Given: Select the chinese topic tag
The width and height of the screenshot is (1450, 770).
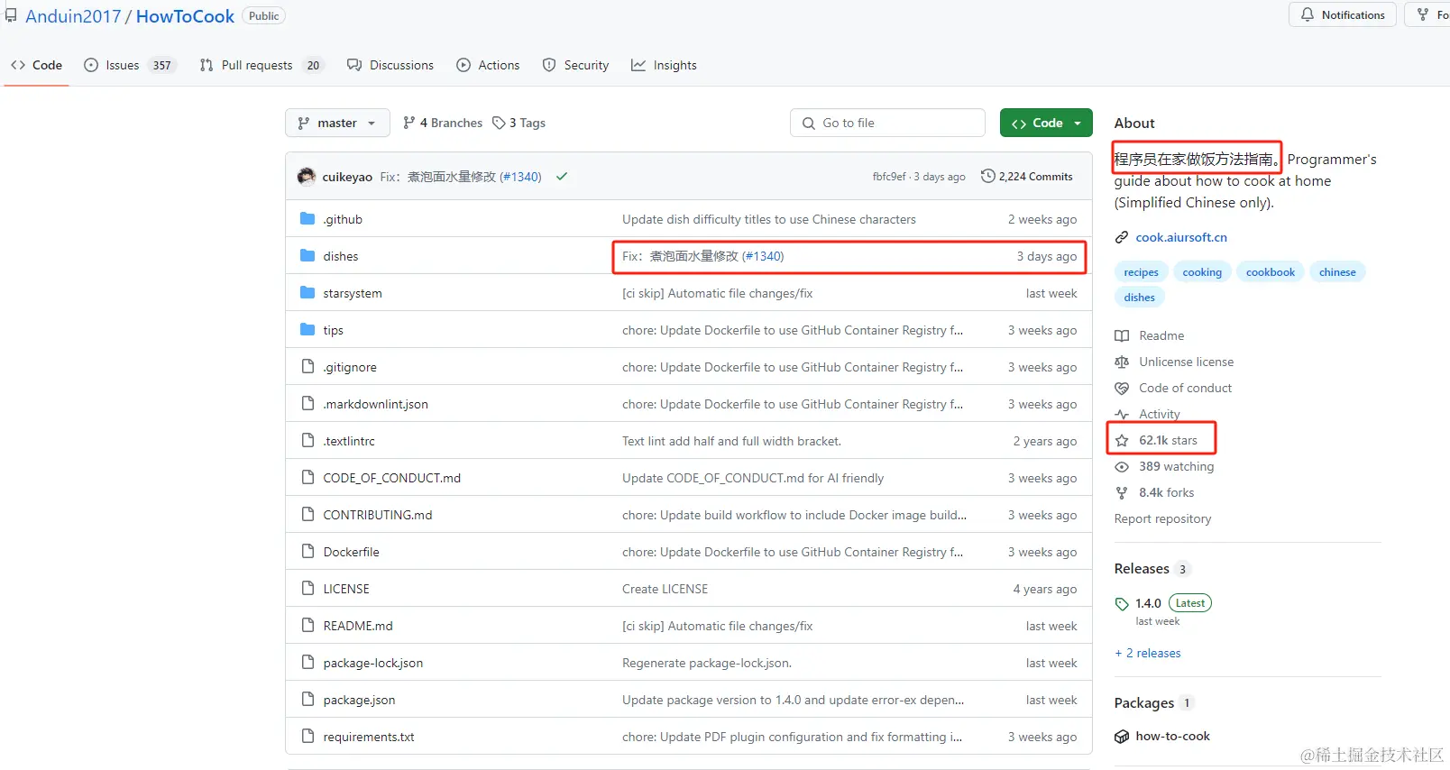Looking at the screenshot, I should point(1337,272).
